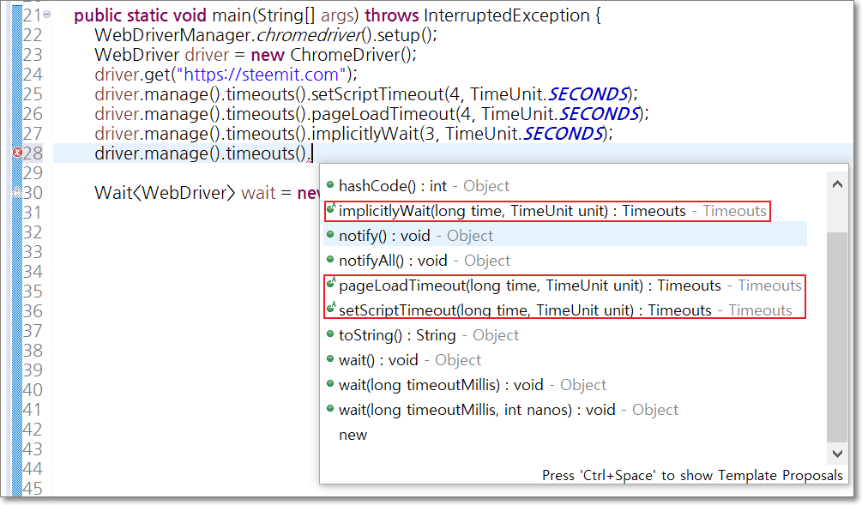Click the green icon beside notifyAll() proposal
The width and height of the screenshot is (862, 505).
(330, 259)
